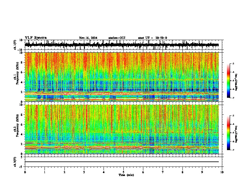Click the 'station=OUJ' label
The image size is (250, 193).
tap(117, 38)
